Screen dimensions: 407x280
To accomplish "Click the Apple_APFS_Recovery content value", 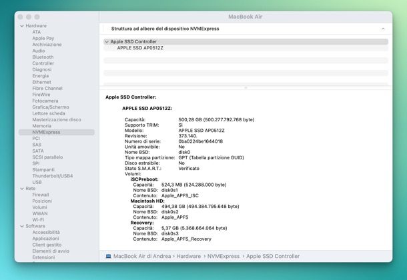I will click(186, 239).
